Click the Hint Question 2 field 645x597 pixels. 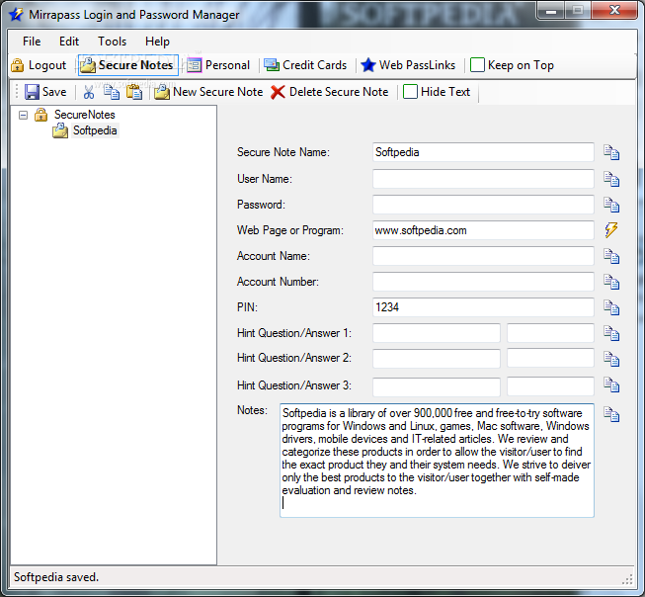point(437,358)
